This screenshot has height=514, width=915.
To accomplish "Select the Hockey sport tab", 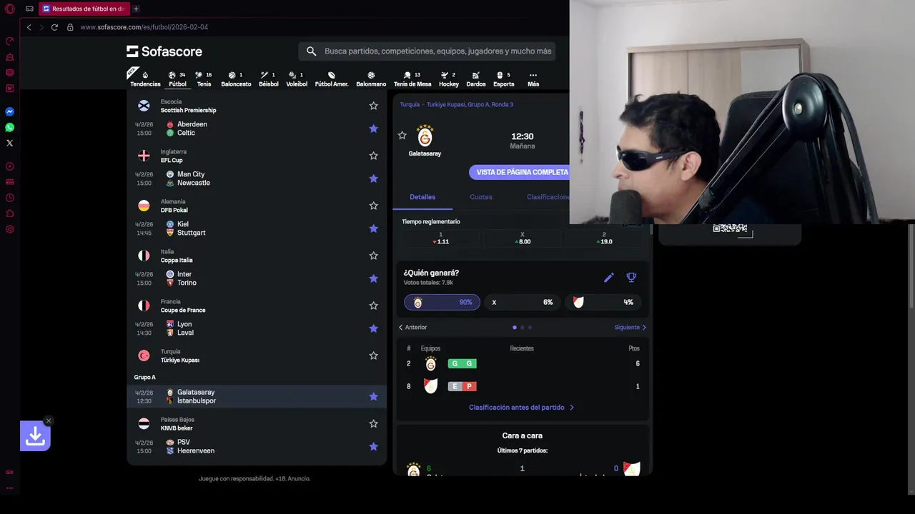I will coord(449,79).
